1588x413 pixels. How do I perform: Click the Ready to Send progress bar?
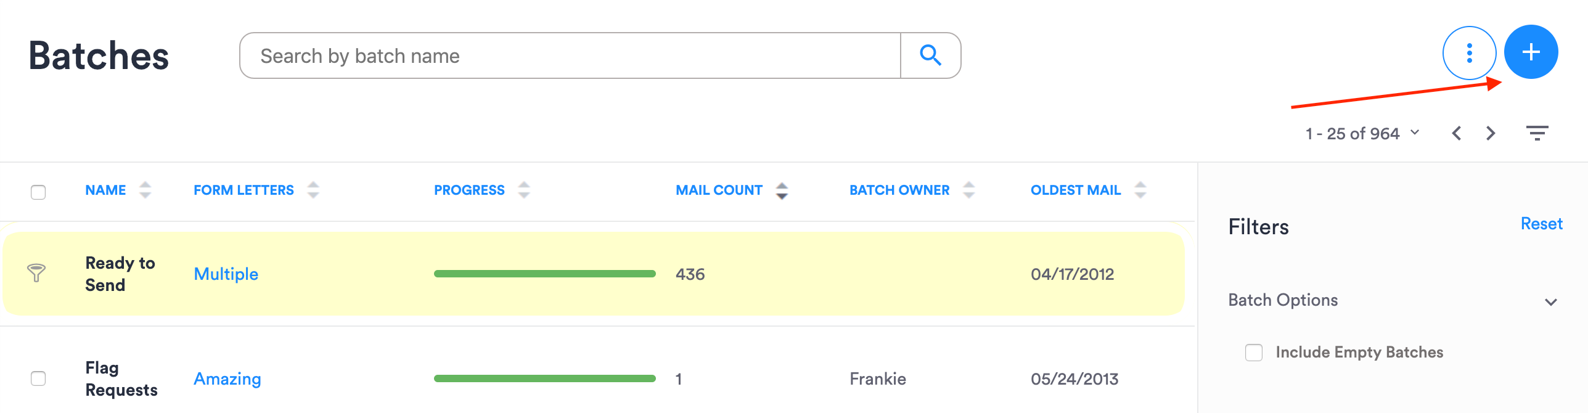(545, 273)
